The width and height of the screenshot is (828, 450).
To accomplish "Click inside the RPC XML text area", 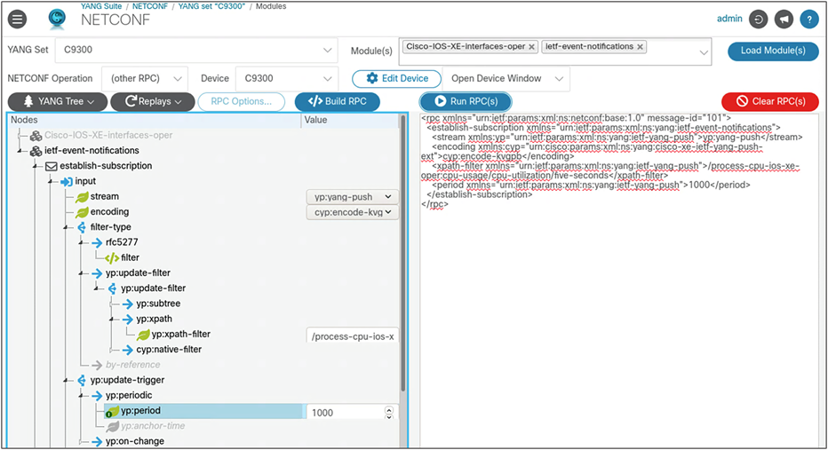I will click(619, 280).
